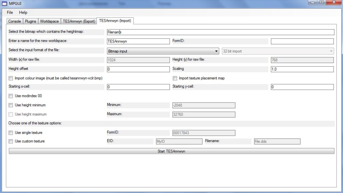Open the File menu
This screenshot has width=343, height=193.
(10, 12)
